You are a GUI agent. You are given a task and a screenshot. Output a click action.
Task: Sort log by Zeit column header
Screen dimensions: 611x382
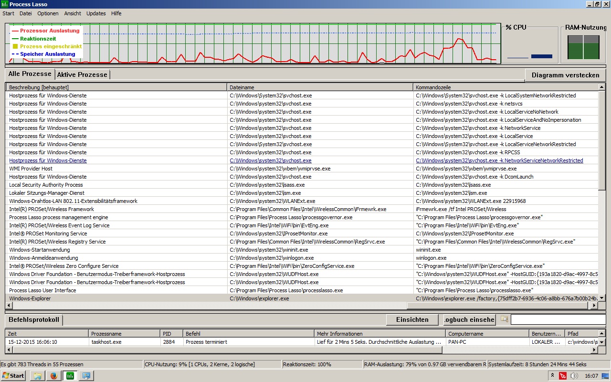point(47,334)
